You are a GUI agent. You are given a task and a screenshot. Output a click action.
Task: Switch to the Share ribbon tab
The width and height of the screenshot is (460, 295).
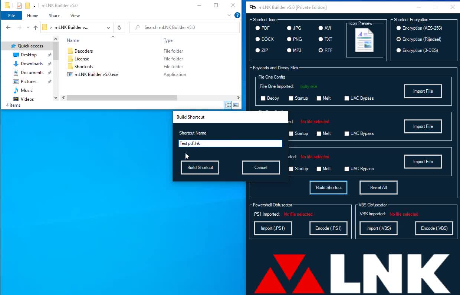(54, 15)
